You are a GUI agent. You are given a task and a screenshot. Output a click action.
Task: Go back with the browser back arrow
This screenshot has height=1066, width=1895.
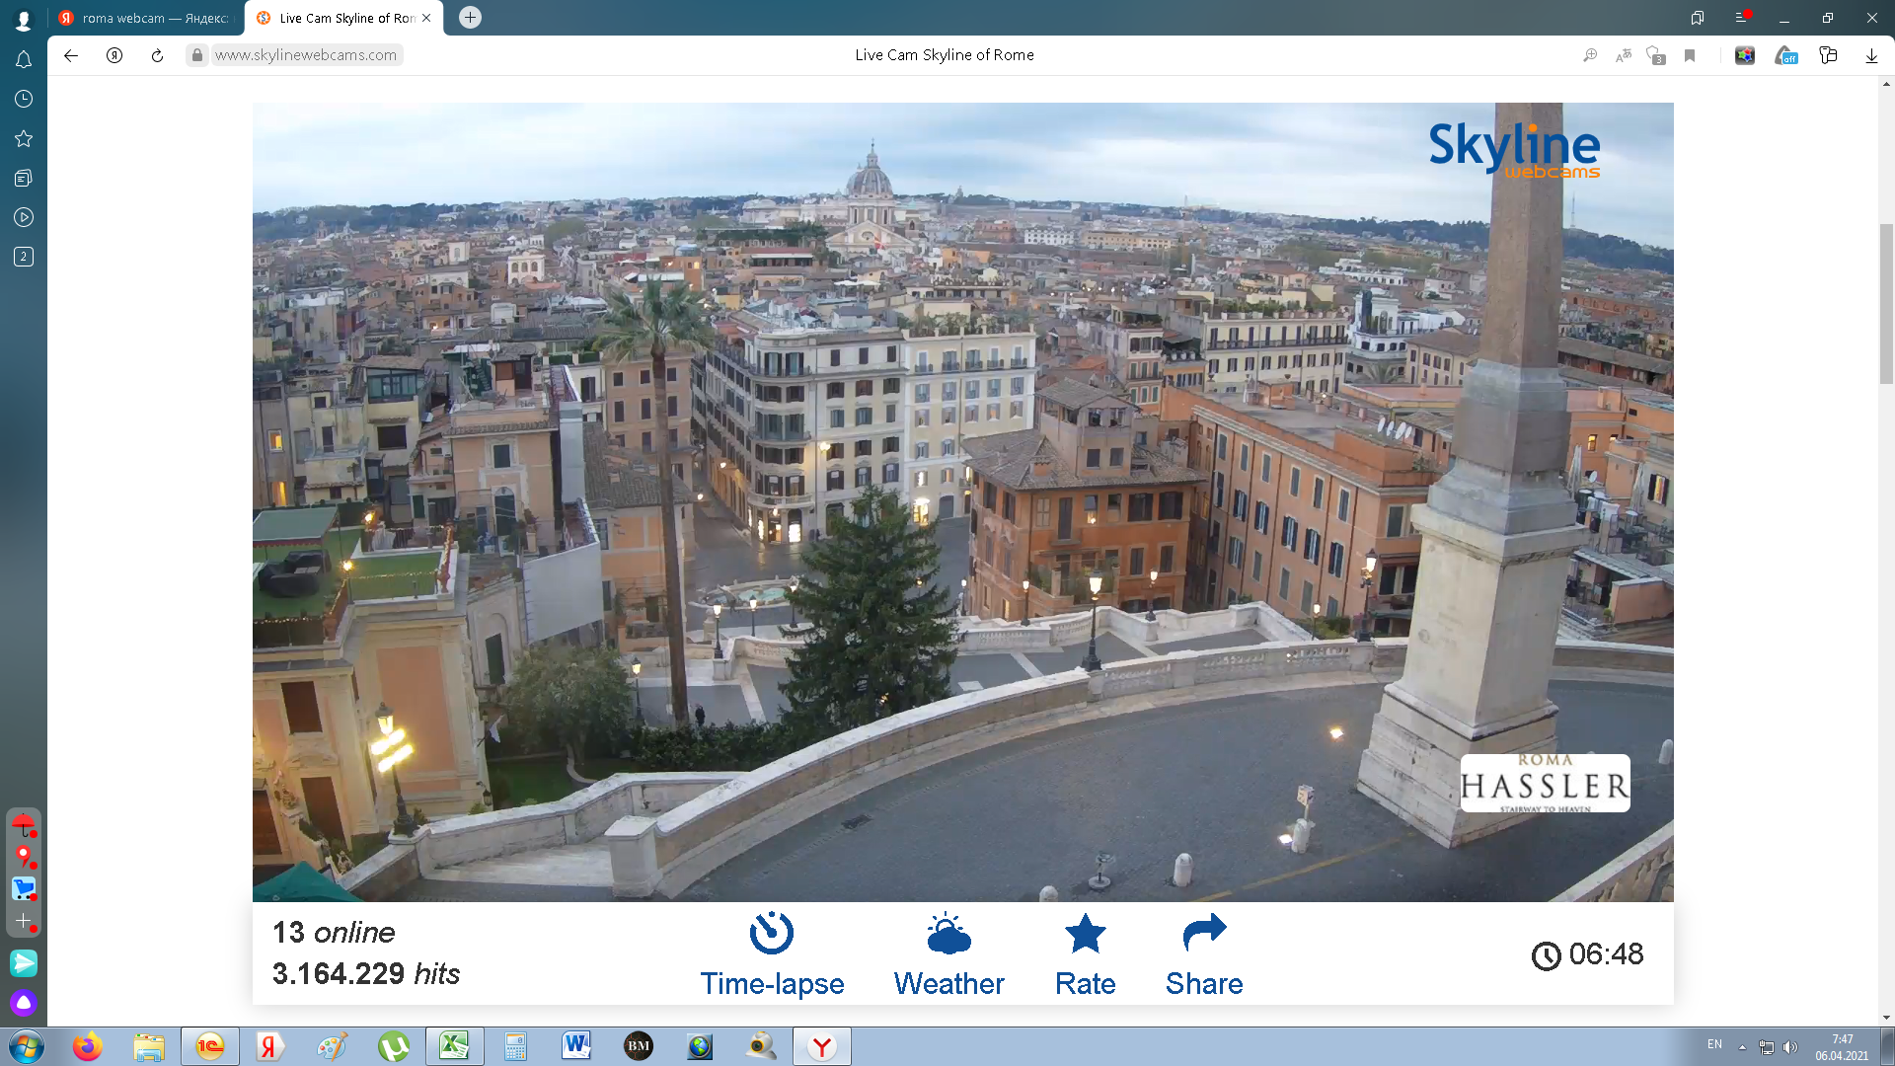[x=71, y=55]
